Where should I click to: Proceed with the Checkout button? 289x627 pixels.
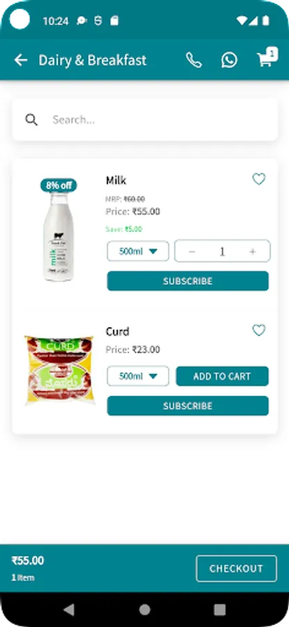click(x=236, y=568)
